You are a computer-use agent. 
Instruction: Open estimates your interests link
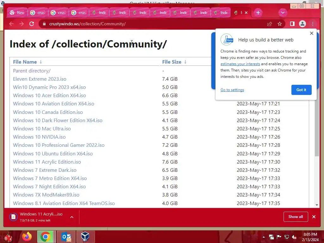240,64
